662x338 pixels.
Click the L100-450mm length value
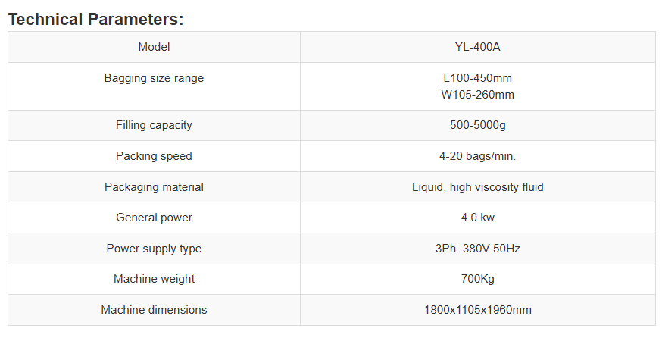(477, 78)
